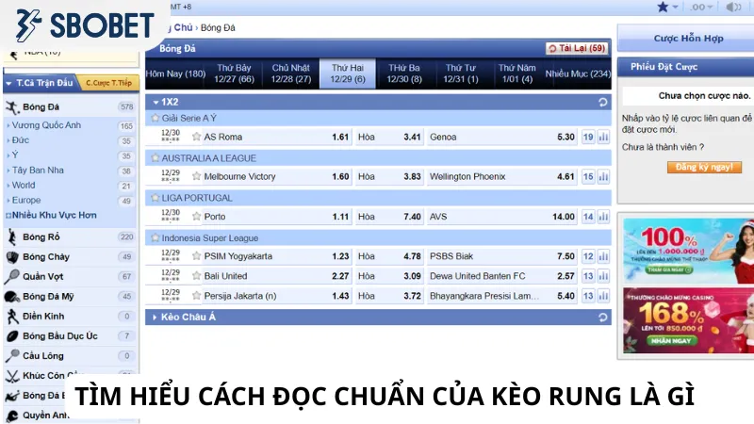Select the Chủ Nhật 12/28 tab
The image size is (754, 424).
pos(291,73)
